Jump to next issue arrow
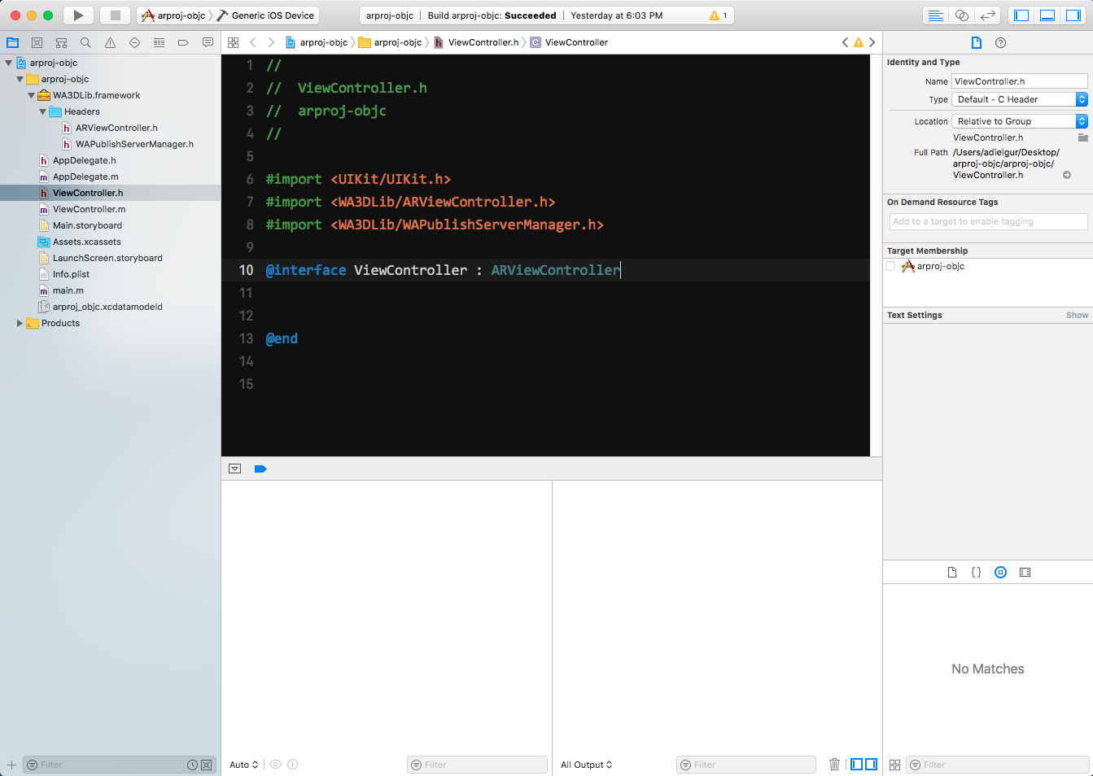The height and width of the screenshot is (776, 1093). [872, 42]
